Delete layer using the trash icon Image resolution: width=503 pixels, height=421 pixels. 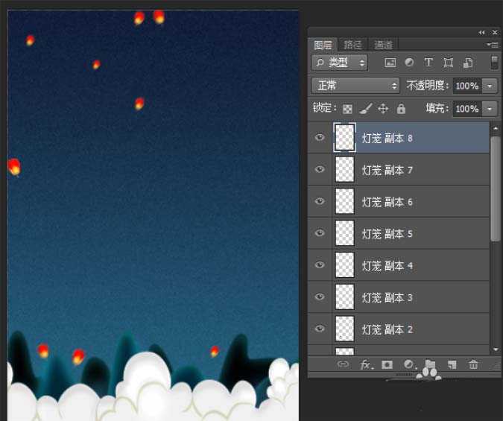(x=473, y=364)
